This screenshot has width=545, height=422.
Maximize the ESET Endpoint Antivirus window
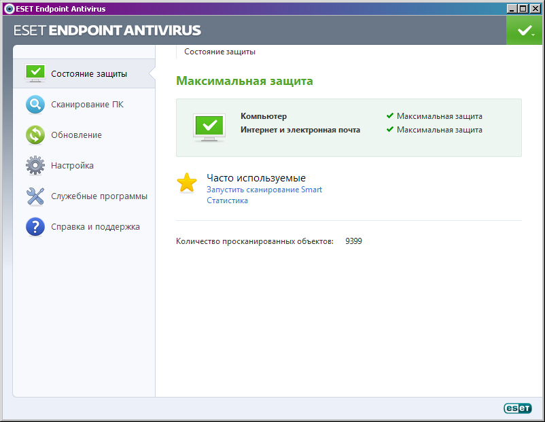523,9
